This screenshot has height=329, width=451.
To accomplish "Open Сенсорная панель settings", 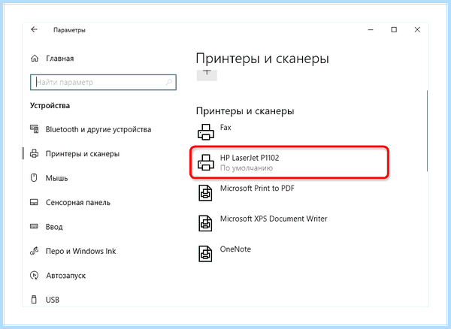I will point(78,203).
